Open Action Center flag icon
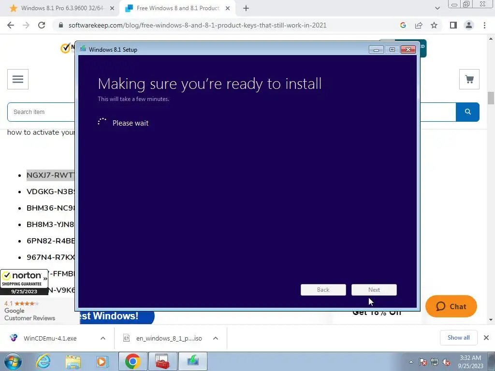The image size is (495, 371). coord(423,362)
